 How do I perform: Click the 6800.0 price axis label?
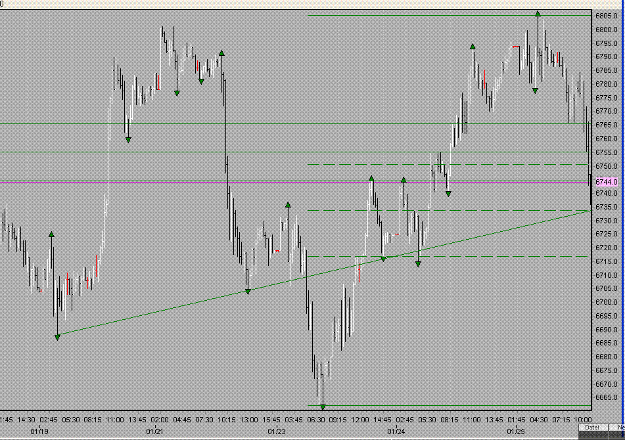pyautogui.click(x=606, y=30)
